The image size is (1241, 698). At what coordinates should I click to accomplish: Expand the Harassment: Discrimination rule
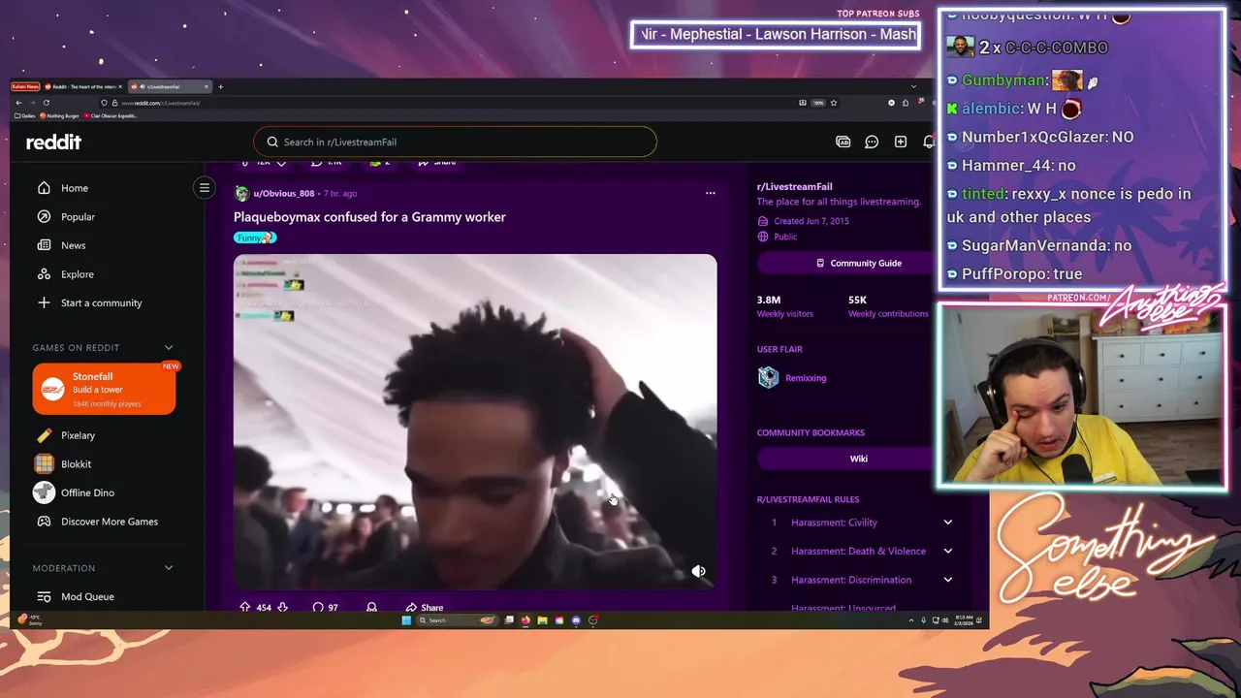pyautogui.click(x=861, y=580)
